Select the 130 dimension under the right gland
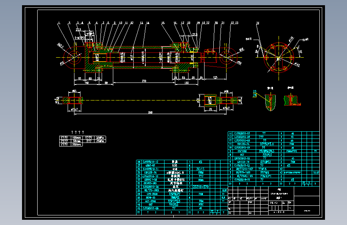 pyautogui.click(x=187, y=83)
